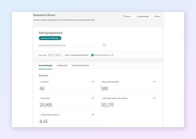Open the Times Cited card options menu

point(93,98)
